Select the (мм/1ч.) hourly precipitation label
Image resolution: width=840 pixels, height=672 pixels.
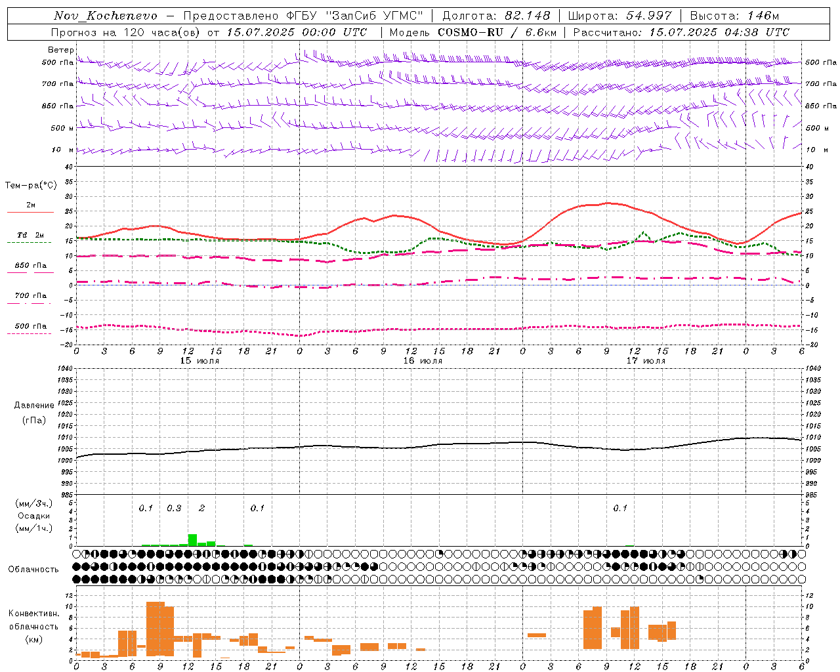coord(34,528)
